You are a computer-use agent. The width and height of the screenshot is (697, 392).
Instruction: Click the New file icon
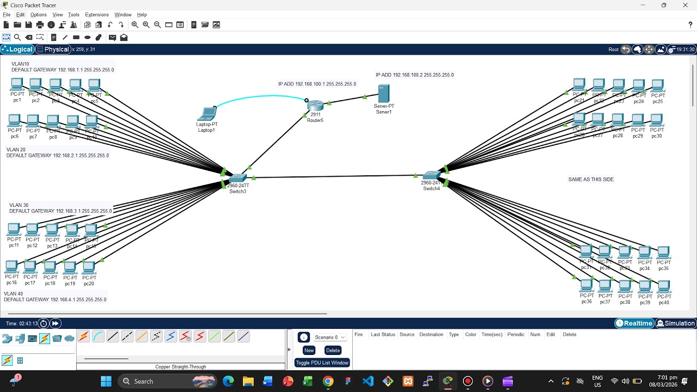click(6, 24)
